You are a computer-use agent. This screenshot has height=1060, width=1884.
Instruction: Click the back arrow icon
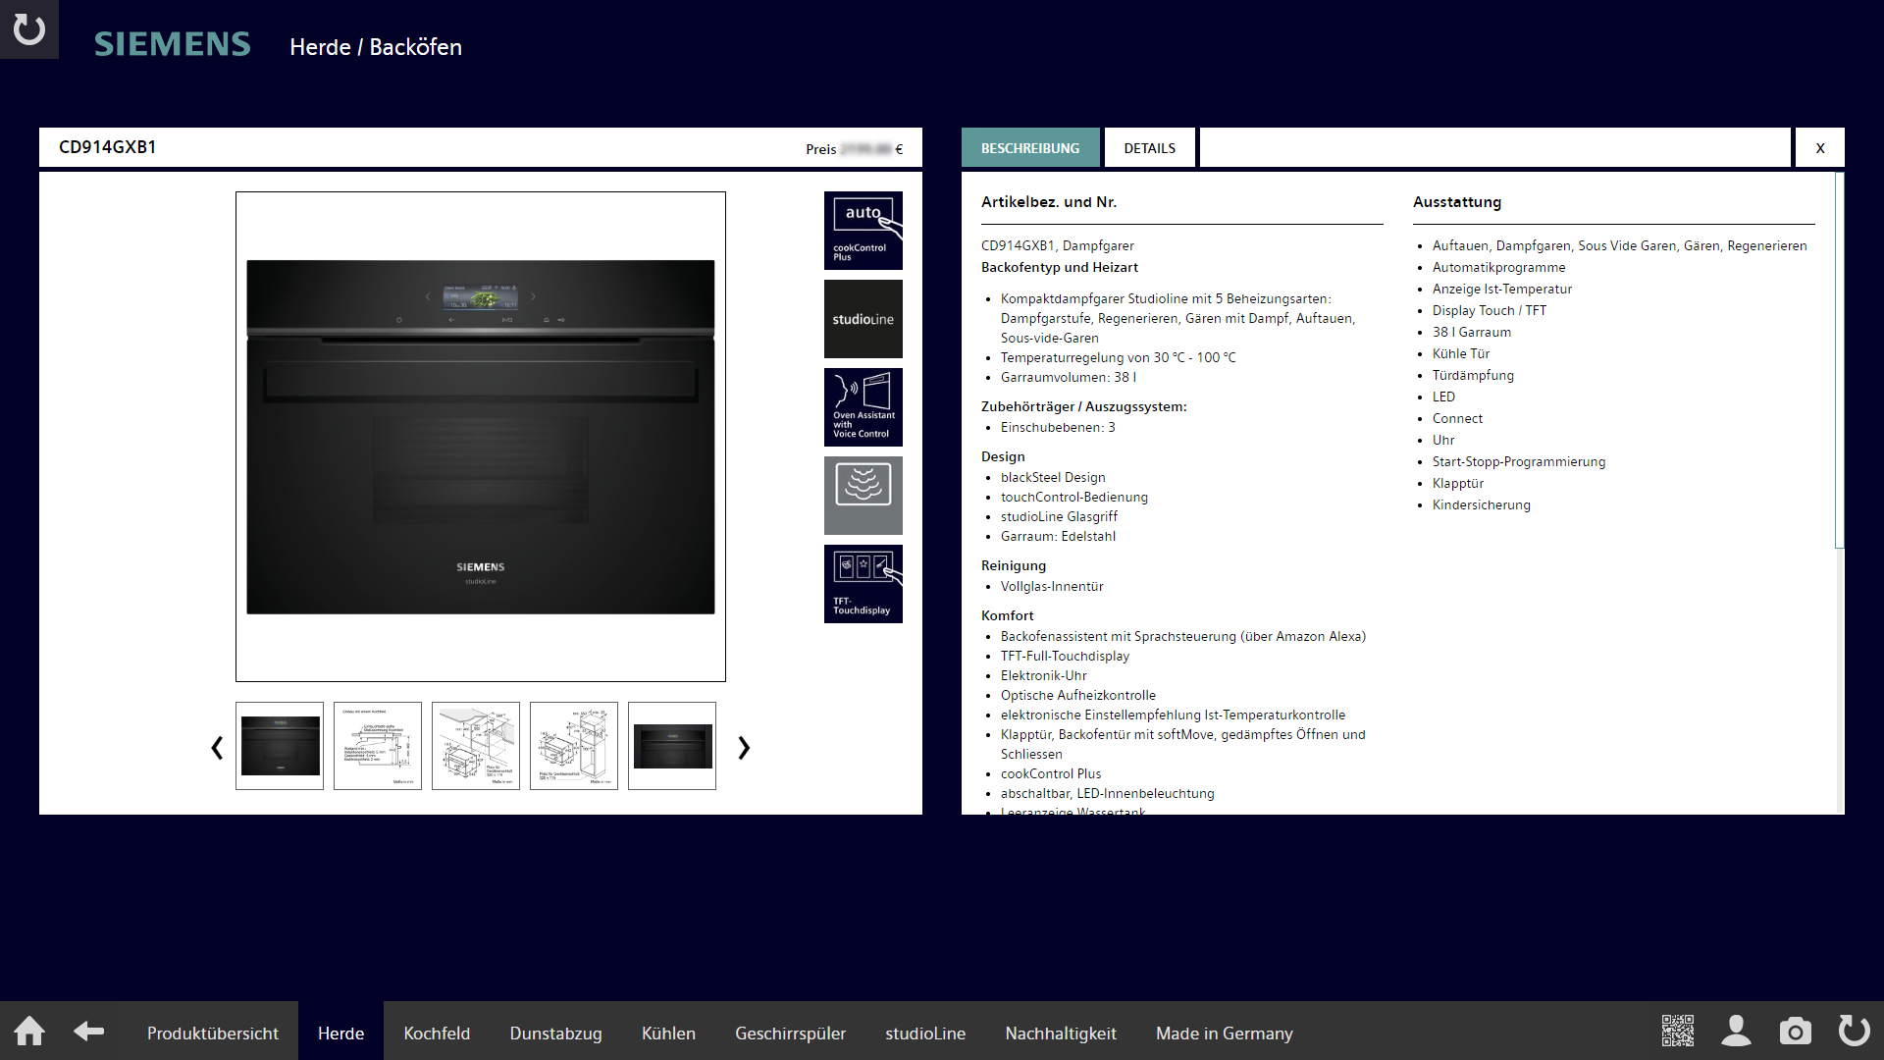pyautogui.click(x=89, y=1032)
